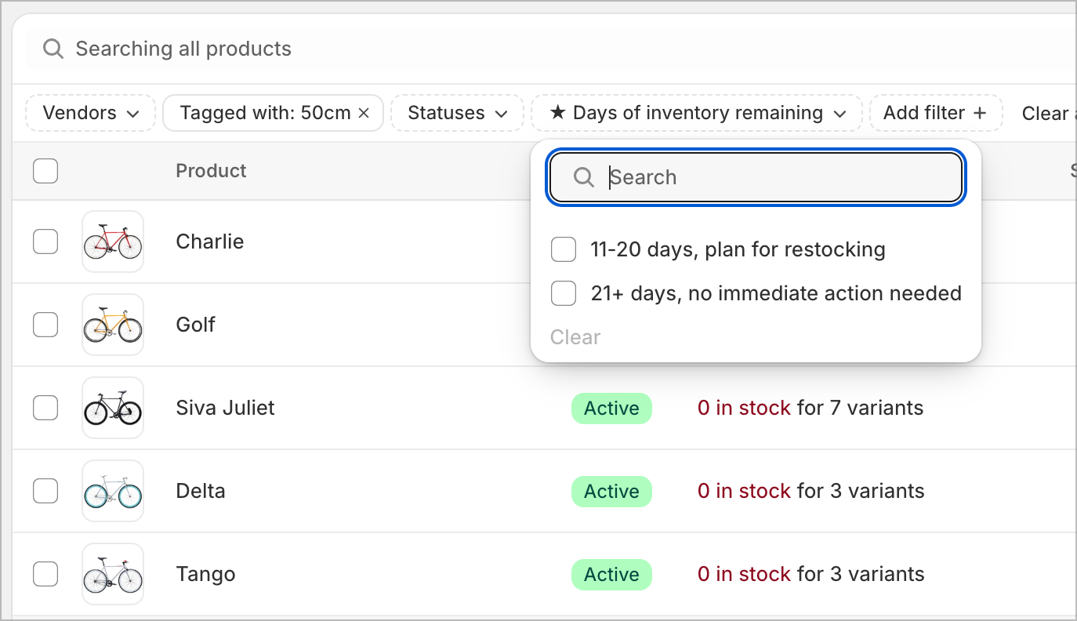Collapse the Days of inventory remaining dropdown

842,112
